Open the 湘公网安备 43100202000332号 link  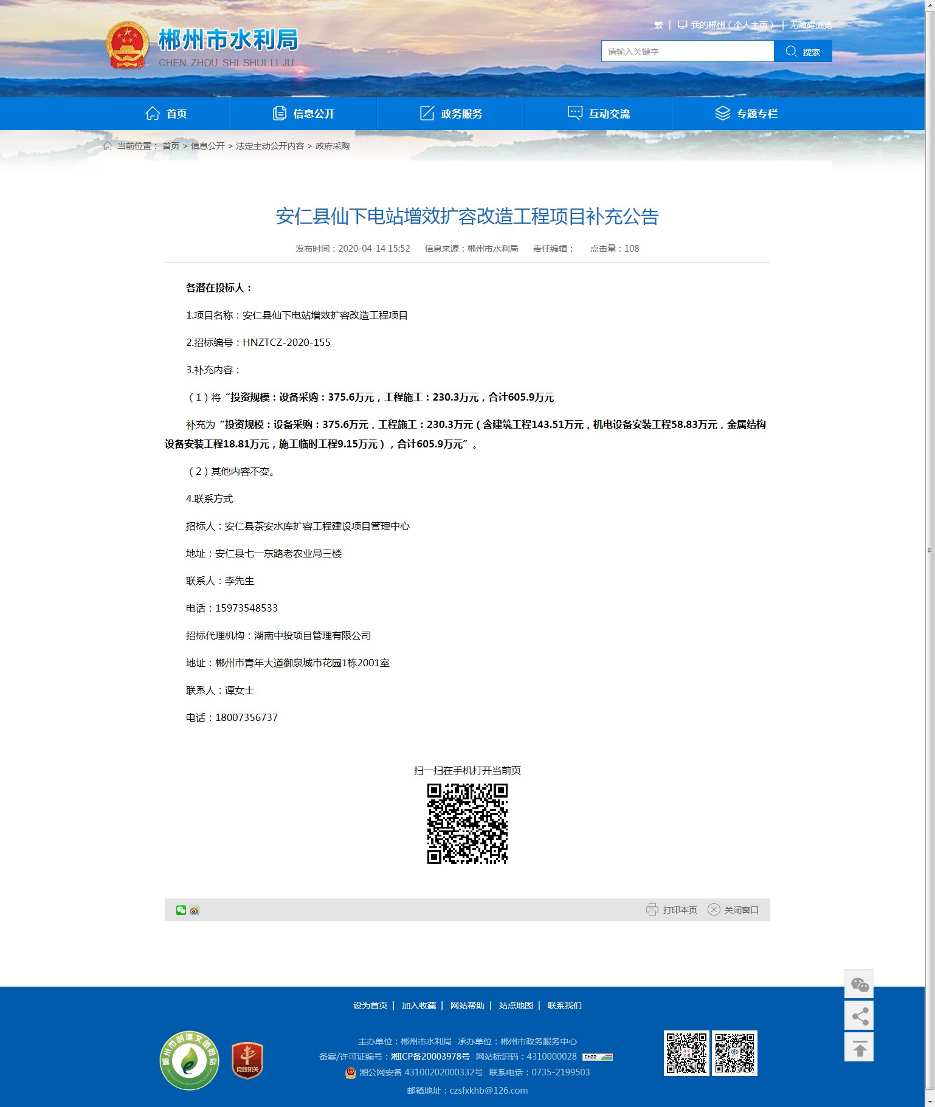(421, 1072)
